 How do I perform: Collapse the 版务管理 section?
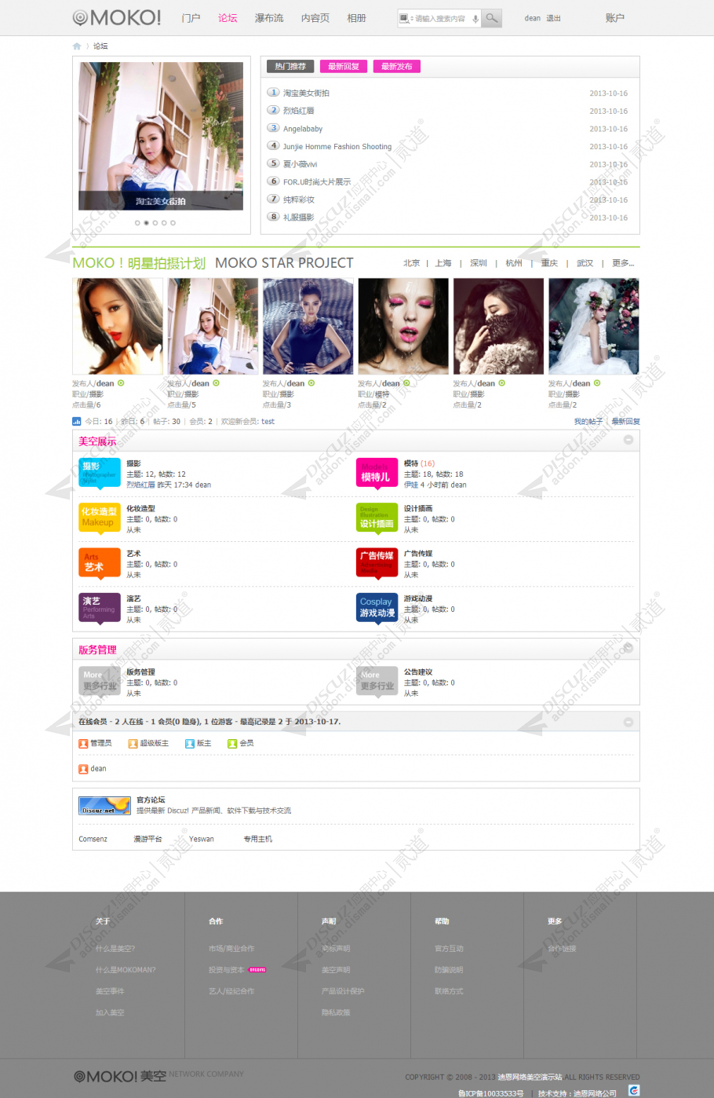click(628, 648)
